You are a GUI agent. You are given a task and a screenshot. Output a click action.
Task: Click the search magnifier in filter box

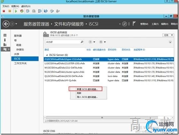(x=82, y=42)
